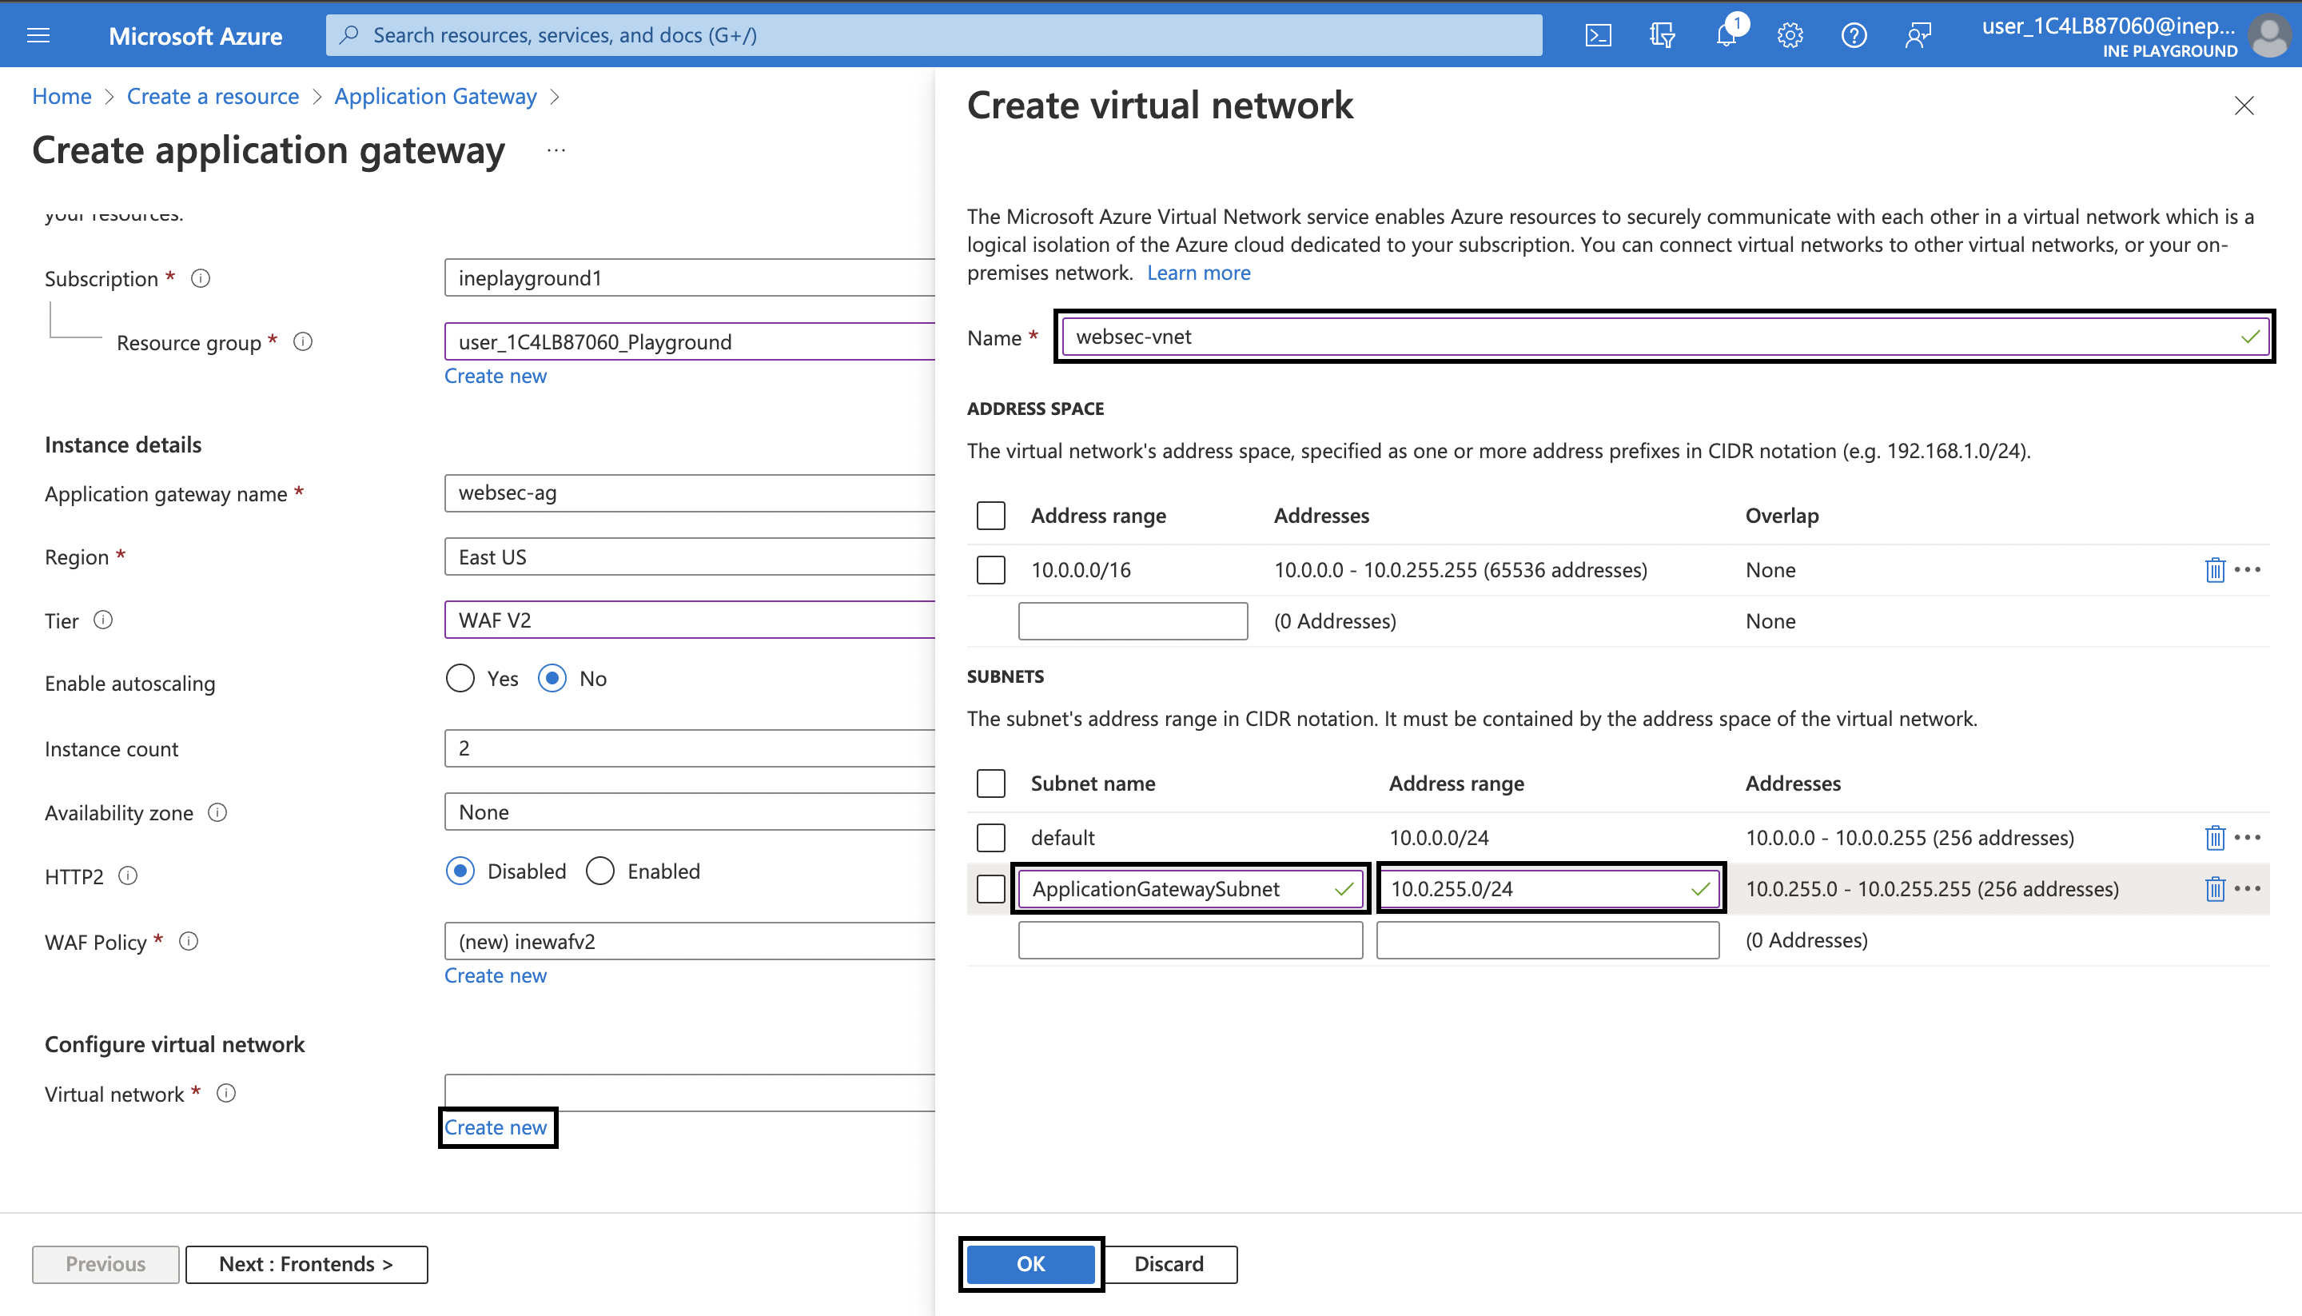Check the default subnet checkbox
2302x1316 pixels.
click(x=991, y=838)
